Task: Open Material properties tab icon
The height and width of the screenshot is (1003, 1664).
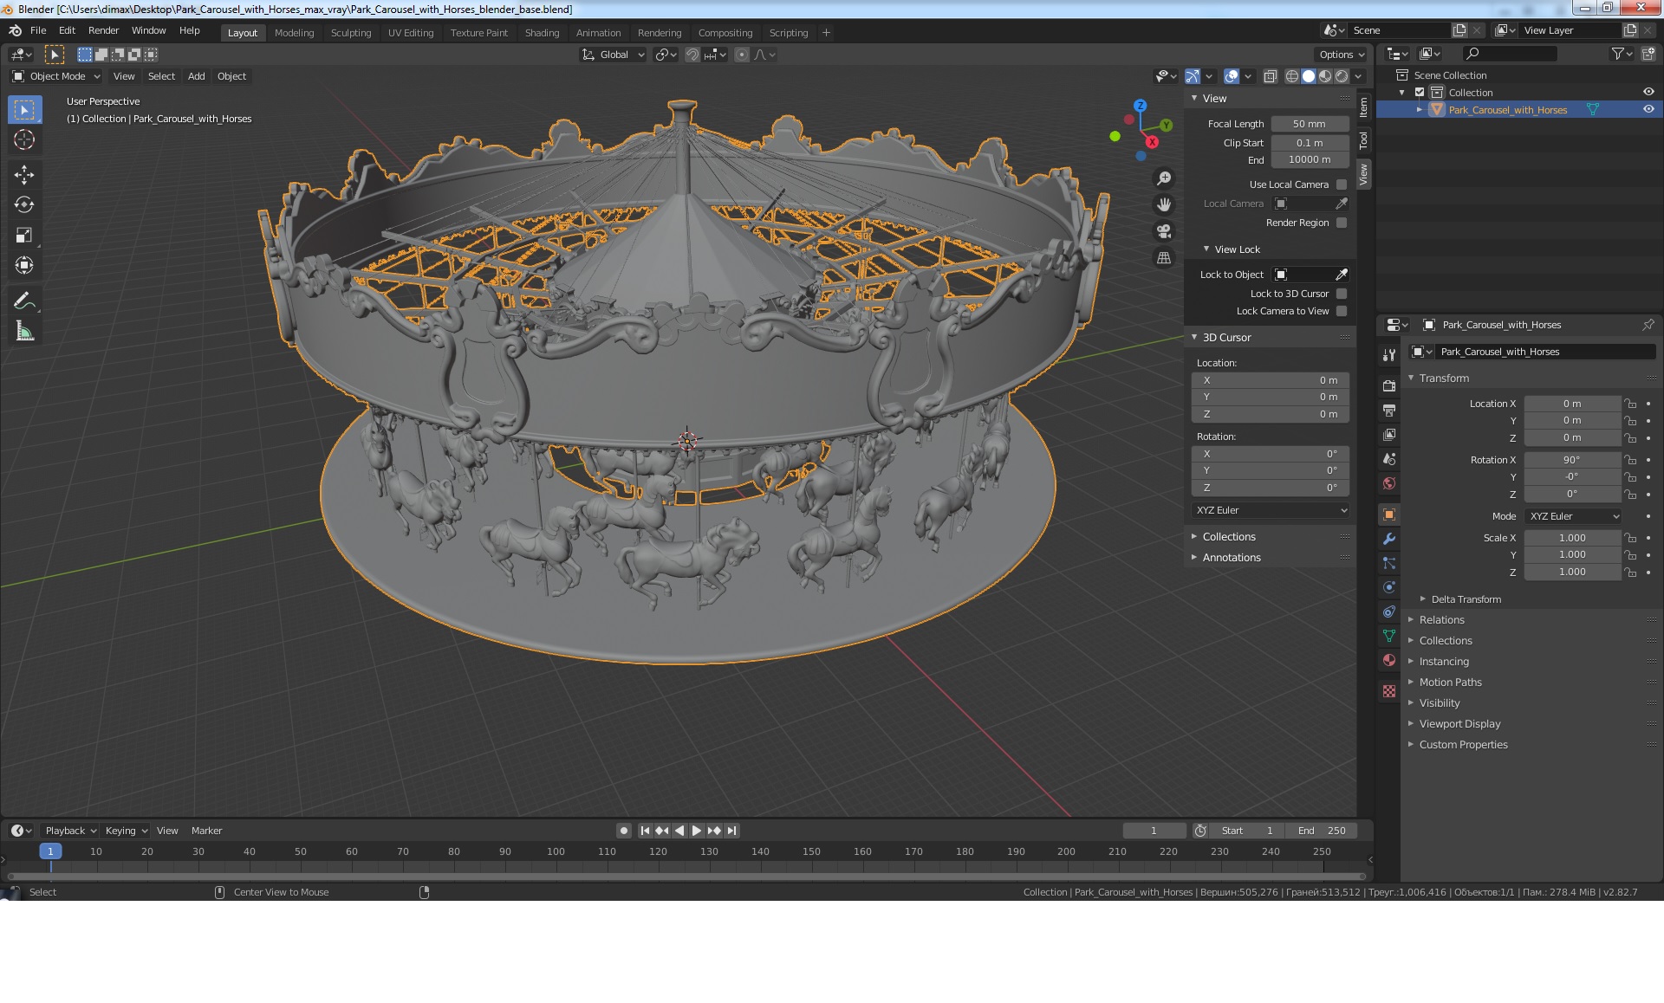Action: click(1389, 660)
